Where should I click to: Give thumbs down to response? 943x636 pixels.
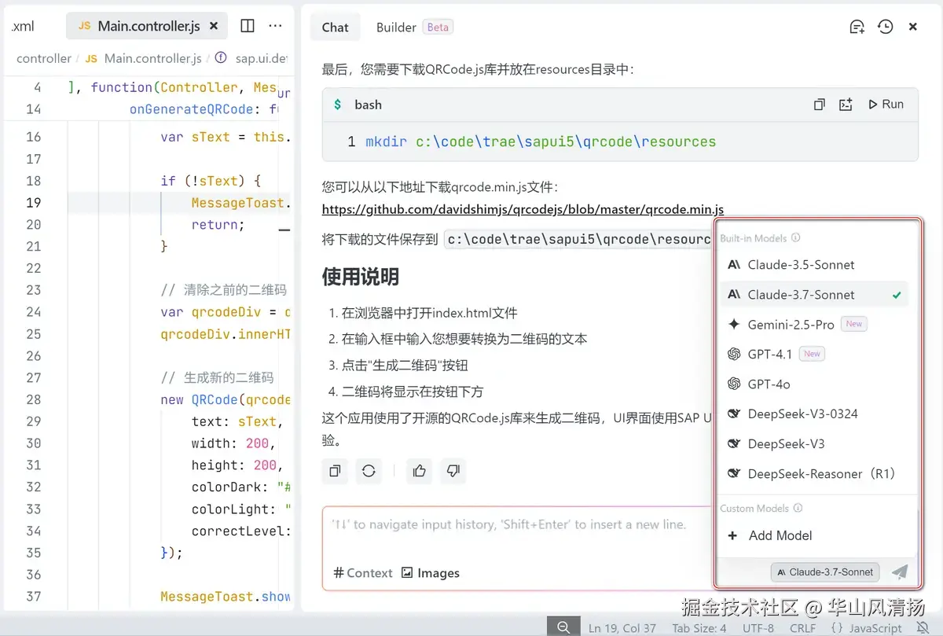(453, 471)
